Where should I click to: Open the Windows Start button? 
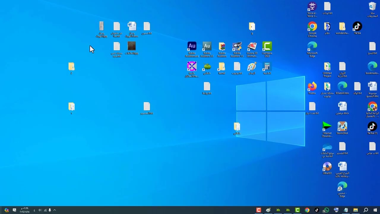(x=375, y=210)
